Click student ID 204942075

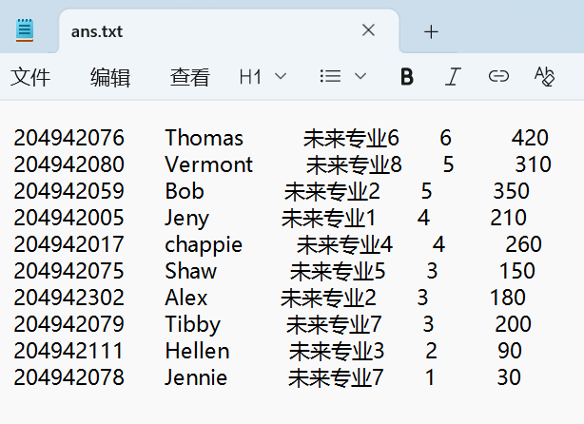[x=68, y=271]
